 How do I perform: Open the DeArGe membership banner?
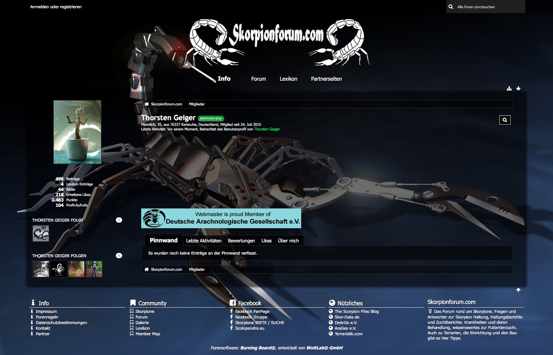[221, 218]
